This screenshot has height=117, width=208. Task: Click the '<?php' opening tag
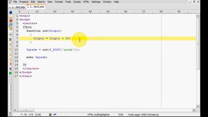point(27,27)
